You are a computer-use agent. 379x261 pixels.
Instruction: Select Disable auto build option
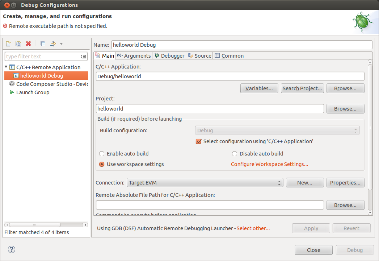[235, 153]
